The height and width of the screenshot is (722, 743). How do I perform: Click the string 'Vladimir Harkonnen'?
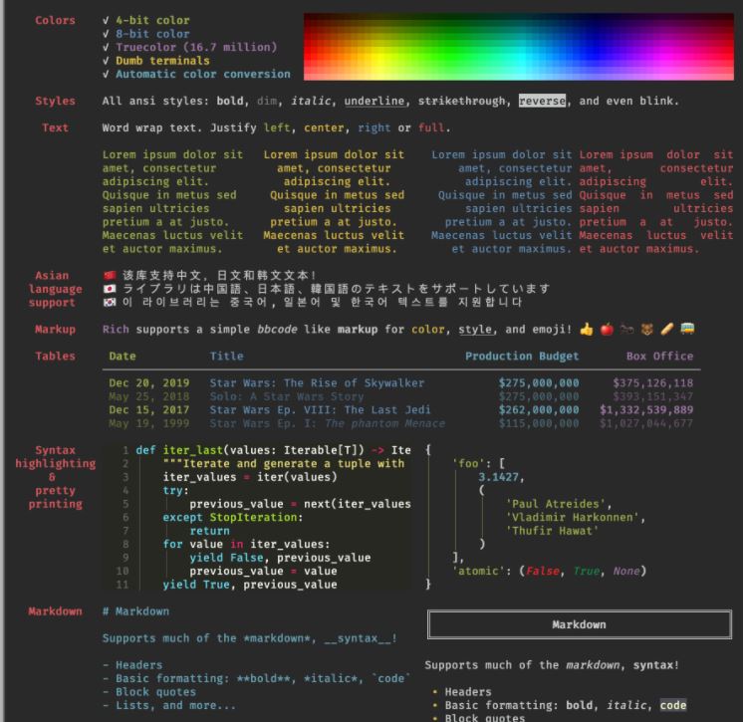click(573, 517)
